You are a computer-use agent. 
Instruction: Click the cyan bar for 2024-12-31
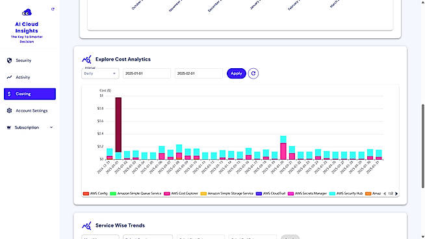click(110, 152)
